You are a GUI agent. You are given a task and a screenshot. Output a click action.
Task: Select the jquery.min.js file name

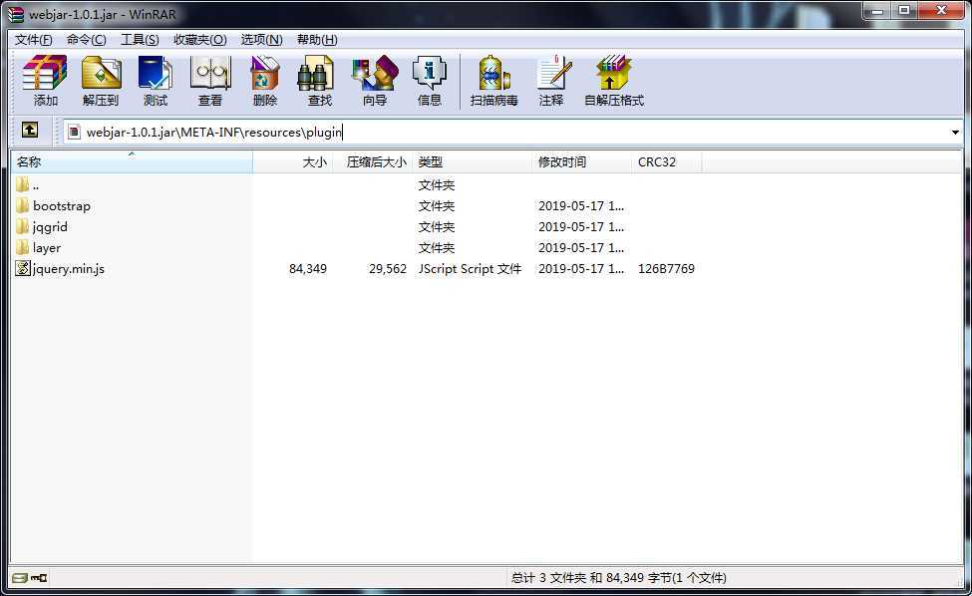click(68, 269)
